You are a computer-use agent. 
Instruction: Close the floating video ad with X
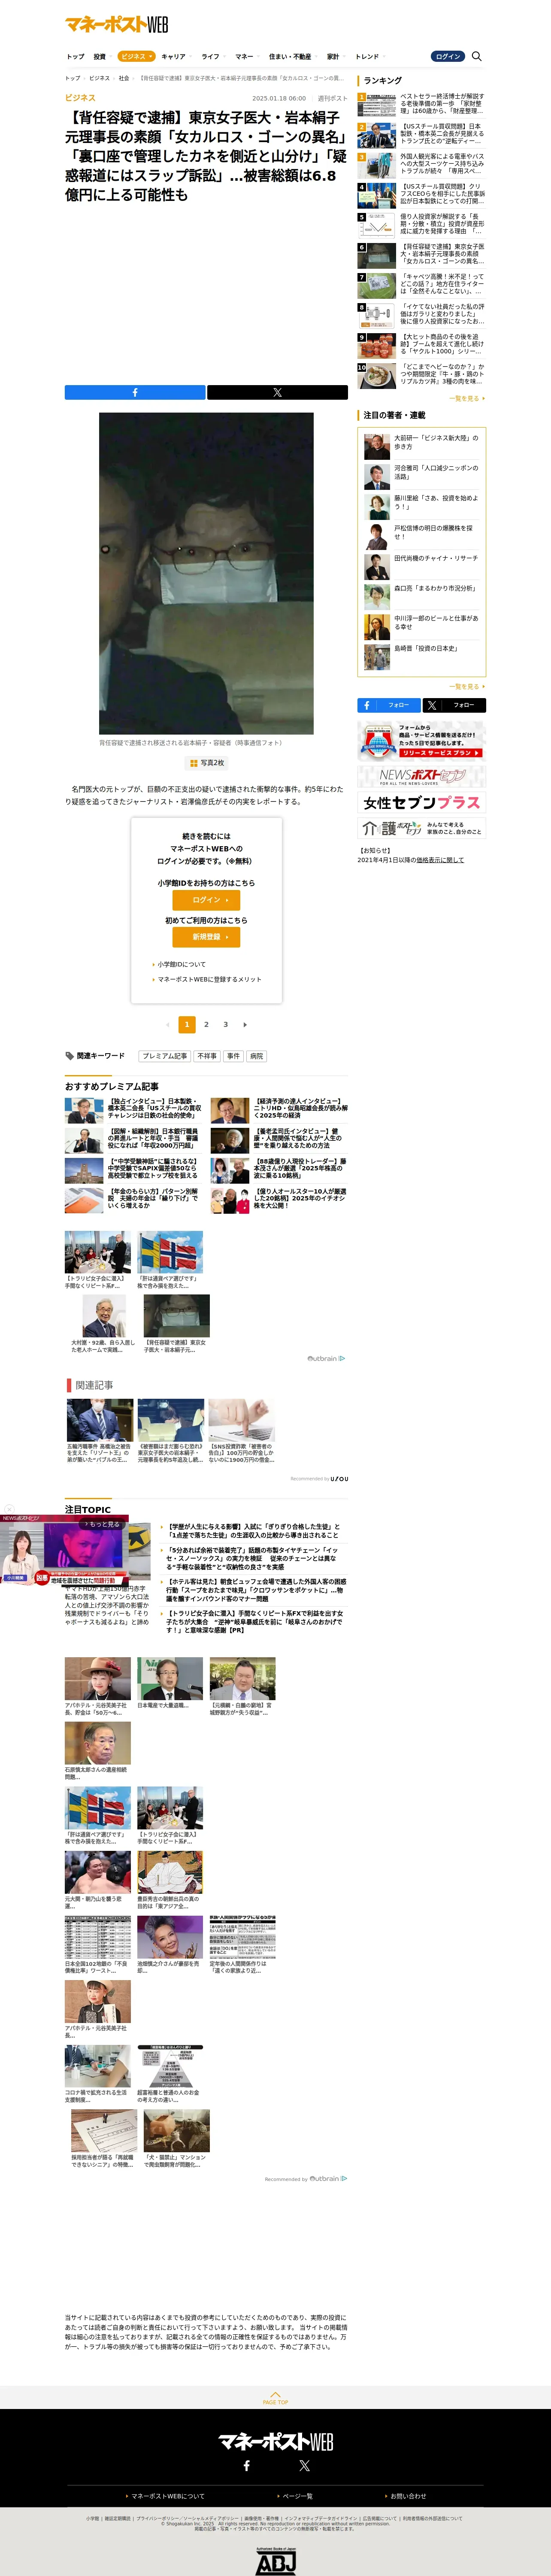click(9, 1509)
